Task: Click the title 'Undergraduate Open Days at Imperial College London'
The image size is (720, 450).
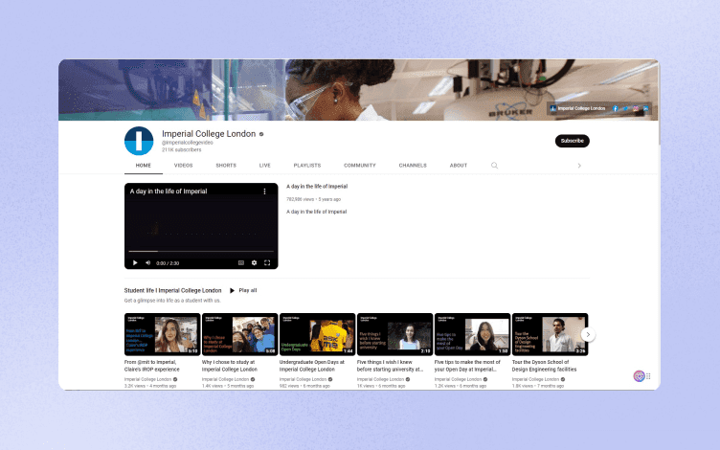Action: click(x=312, y=366)
